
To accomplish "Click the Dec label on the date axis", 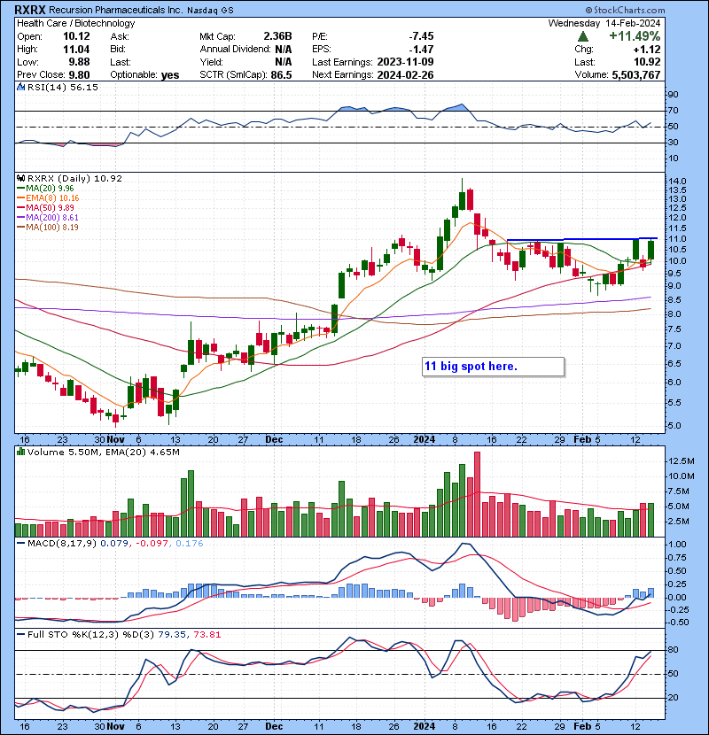I will click(x=275, y=439).
